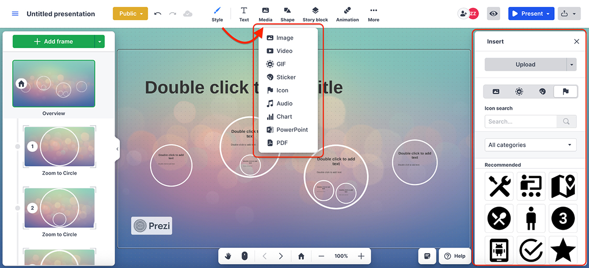589x268 pixels.
Task: Close the Insert panel
Action: [x=577, y=42]
